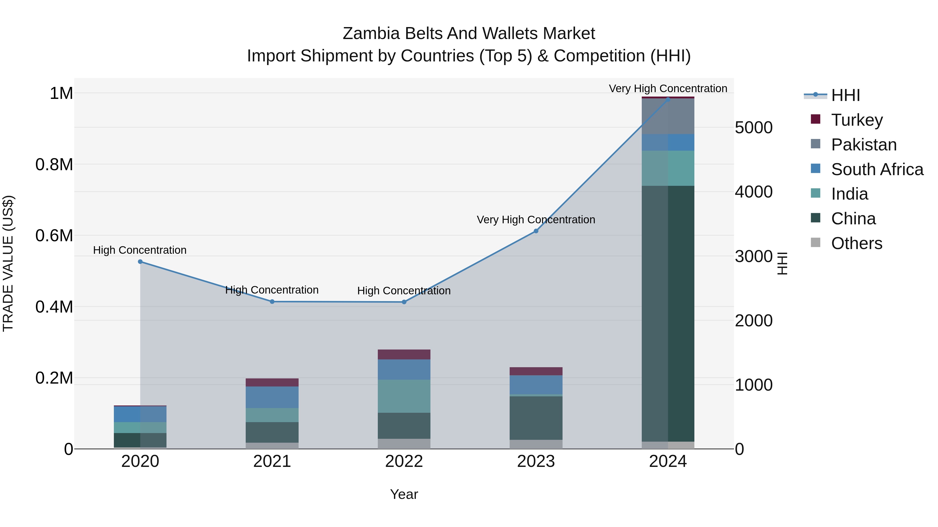
Task: Click the 'TRADE VALUE (US$)' axis title
Action: click(8, 263)
